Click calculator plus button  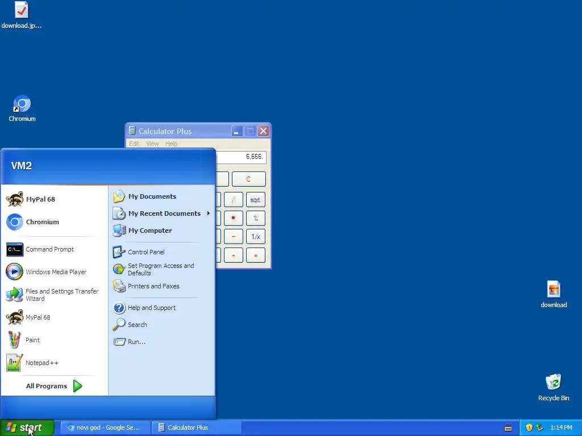click(233, 255)
